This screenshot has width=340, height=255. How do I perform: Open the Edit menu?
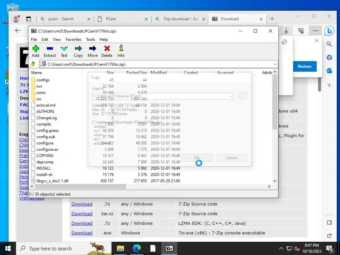(45, 40)
